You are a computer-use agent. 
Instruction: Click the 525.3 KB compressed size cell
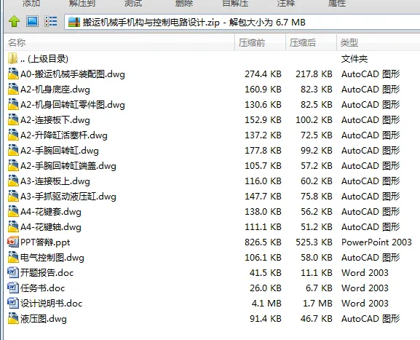[314, 242]
